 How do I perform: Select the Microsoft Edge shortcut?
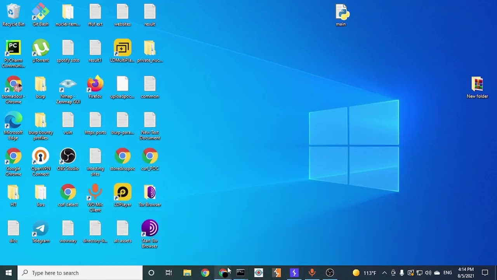[x=13, y=126]
